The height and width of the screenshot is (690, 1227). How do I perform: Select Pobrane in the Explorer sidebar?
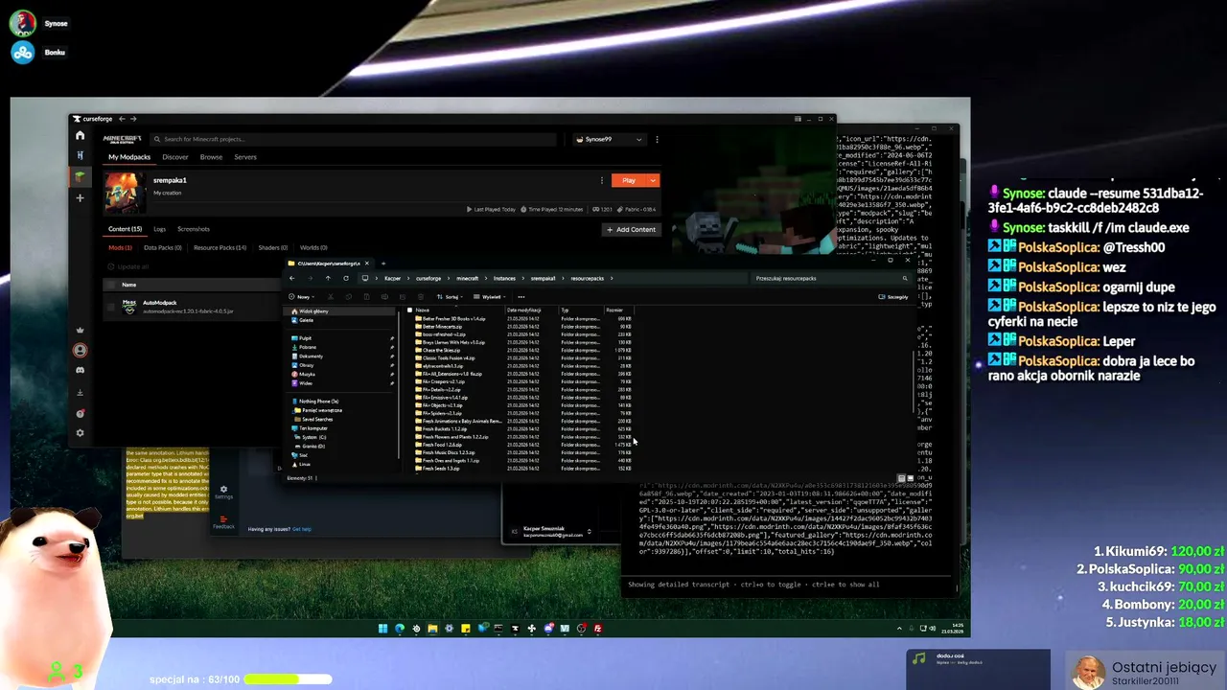pyautogui.click(x=307, y=347)
